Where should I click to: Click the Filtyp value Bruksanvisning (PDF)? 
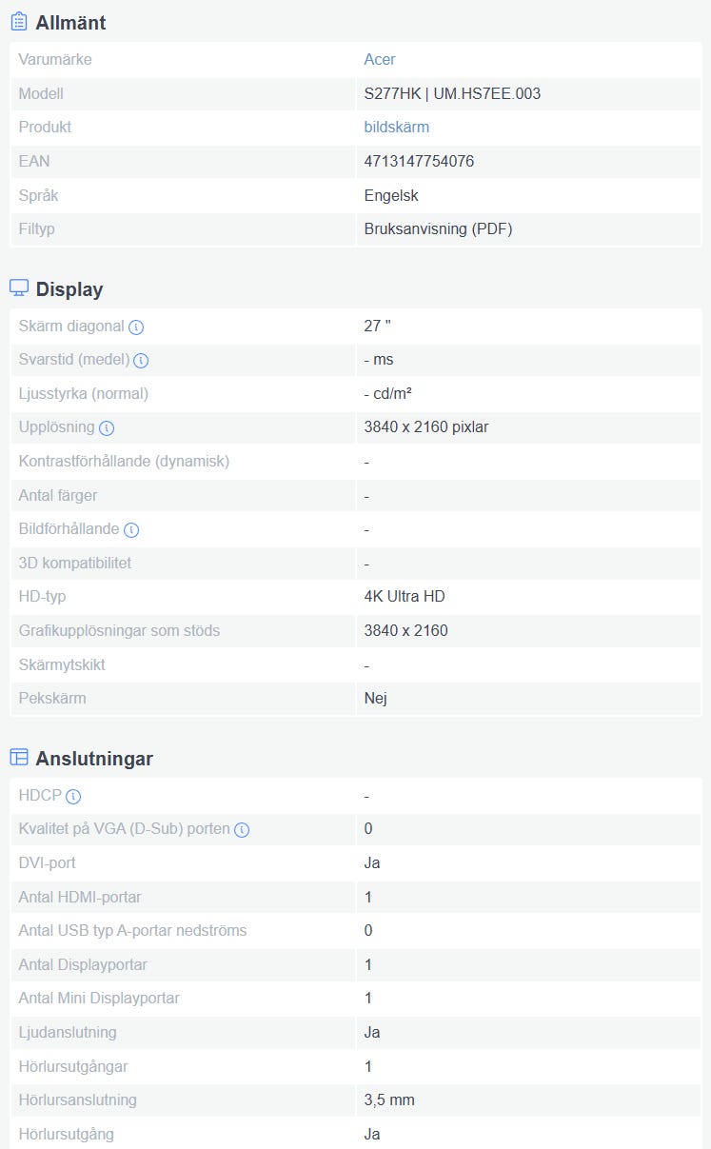point(439,228)
